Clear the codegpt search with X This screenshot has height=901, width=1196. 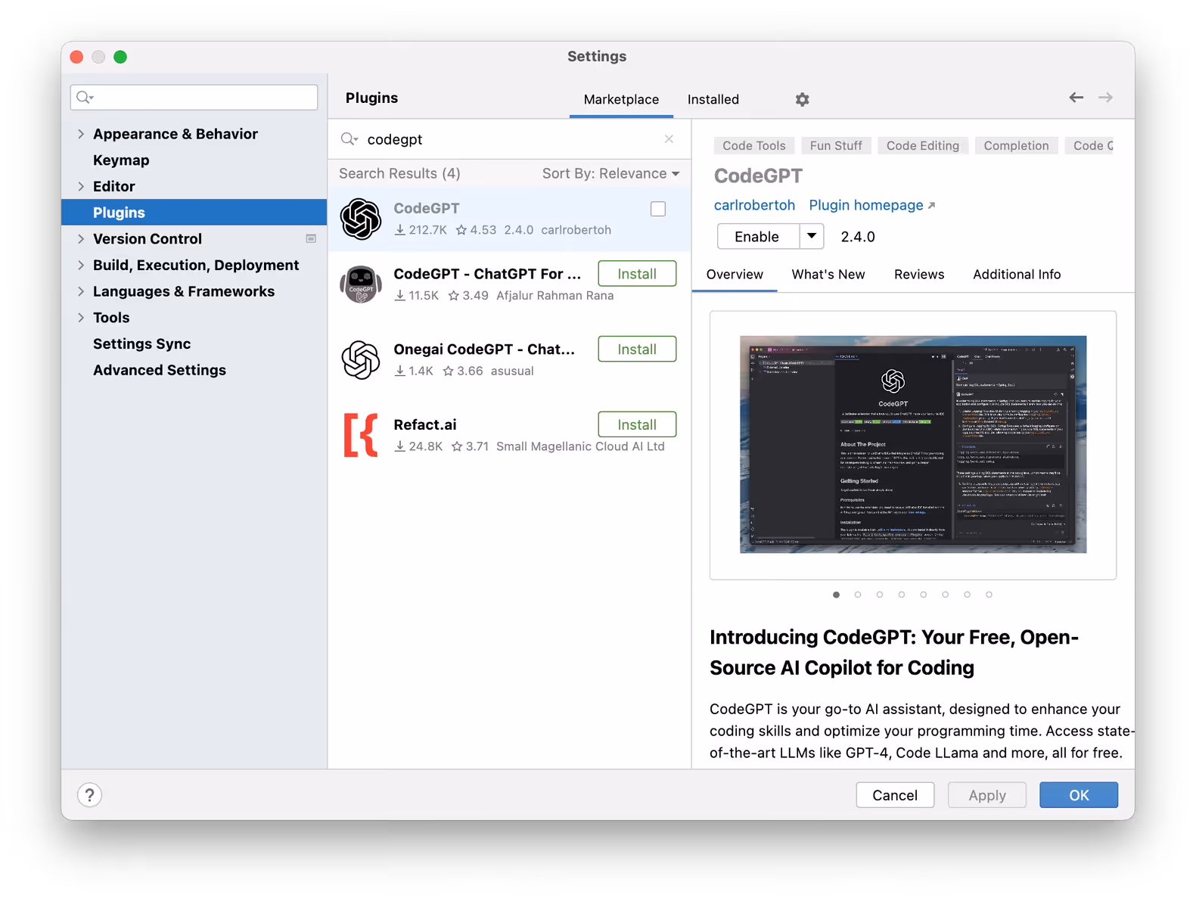tap(669, 139)
